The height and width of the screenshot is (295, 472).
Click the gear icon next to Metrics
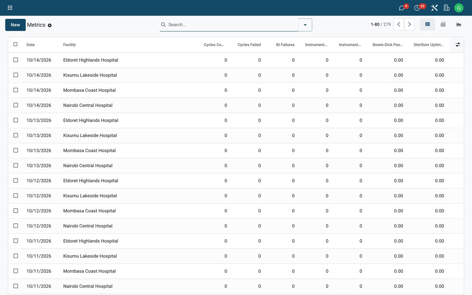[x=50, y=25]
